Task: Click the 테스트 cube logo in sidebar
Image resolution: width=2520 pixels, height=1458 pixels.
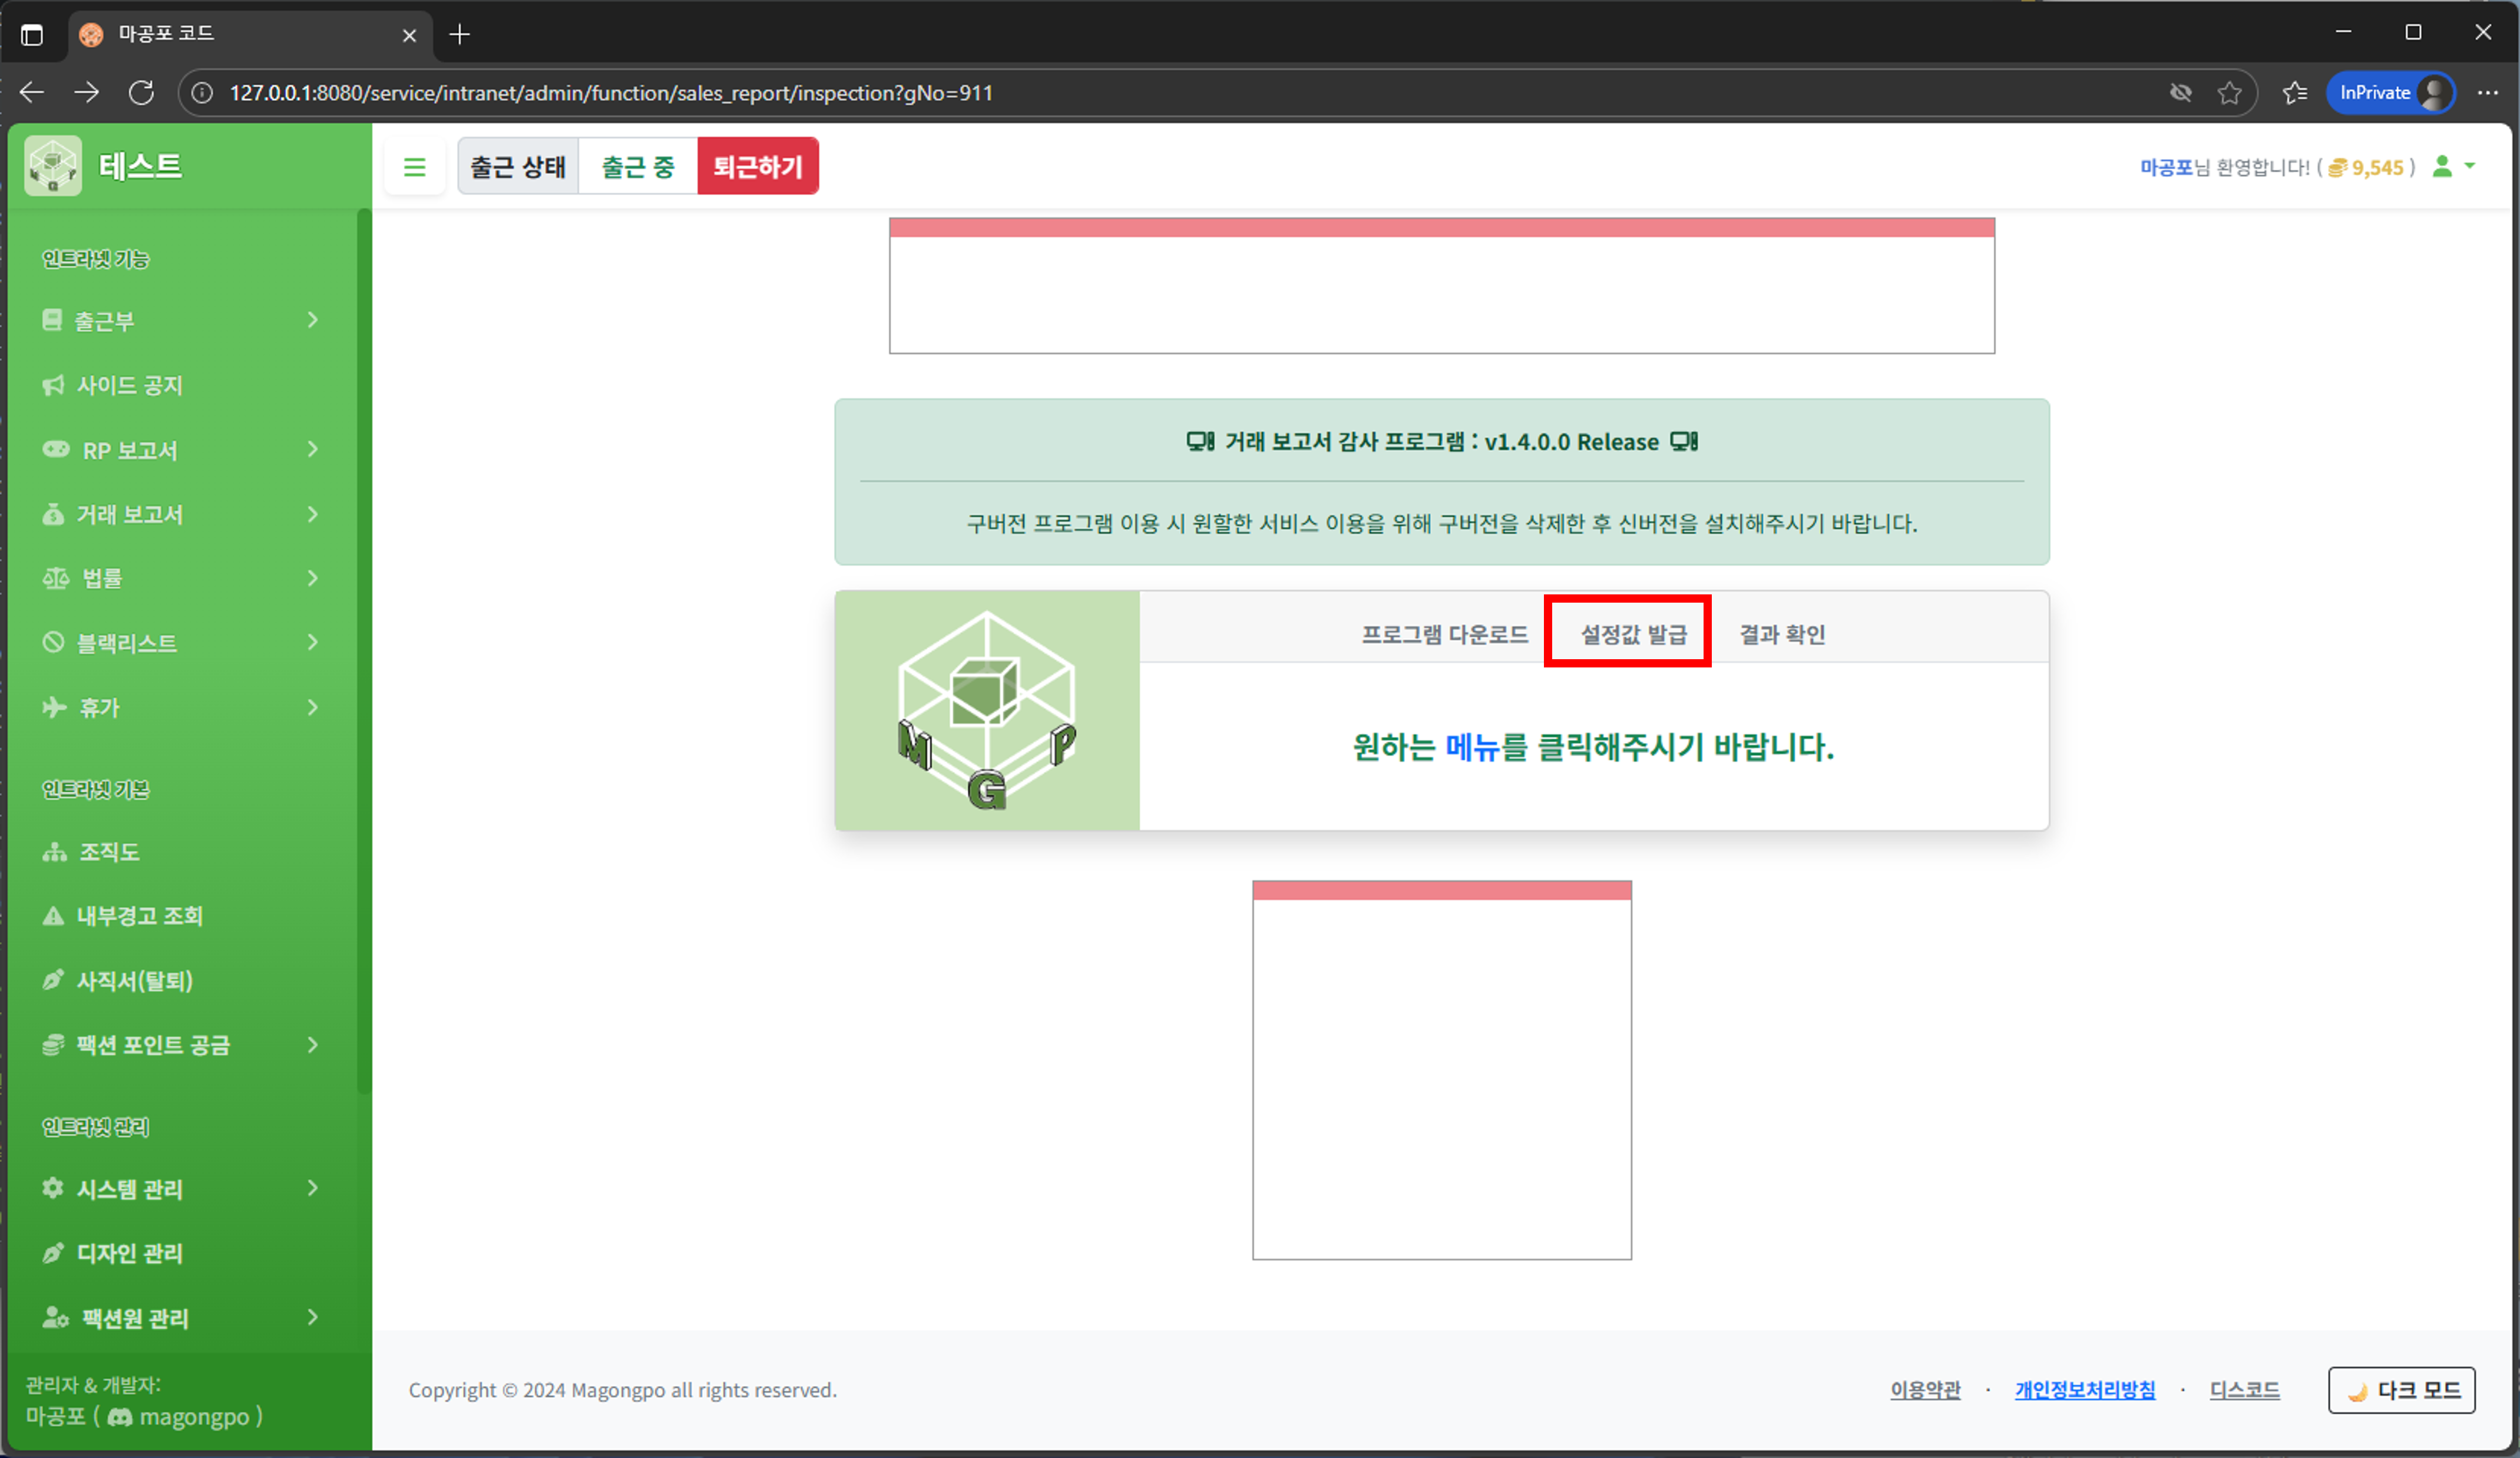Action: [x=52, y=165]
